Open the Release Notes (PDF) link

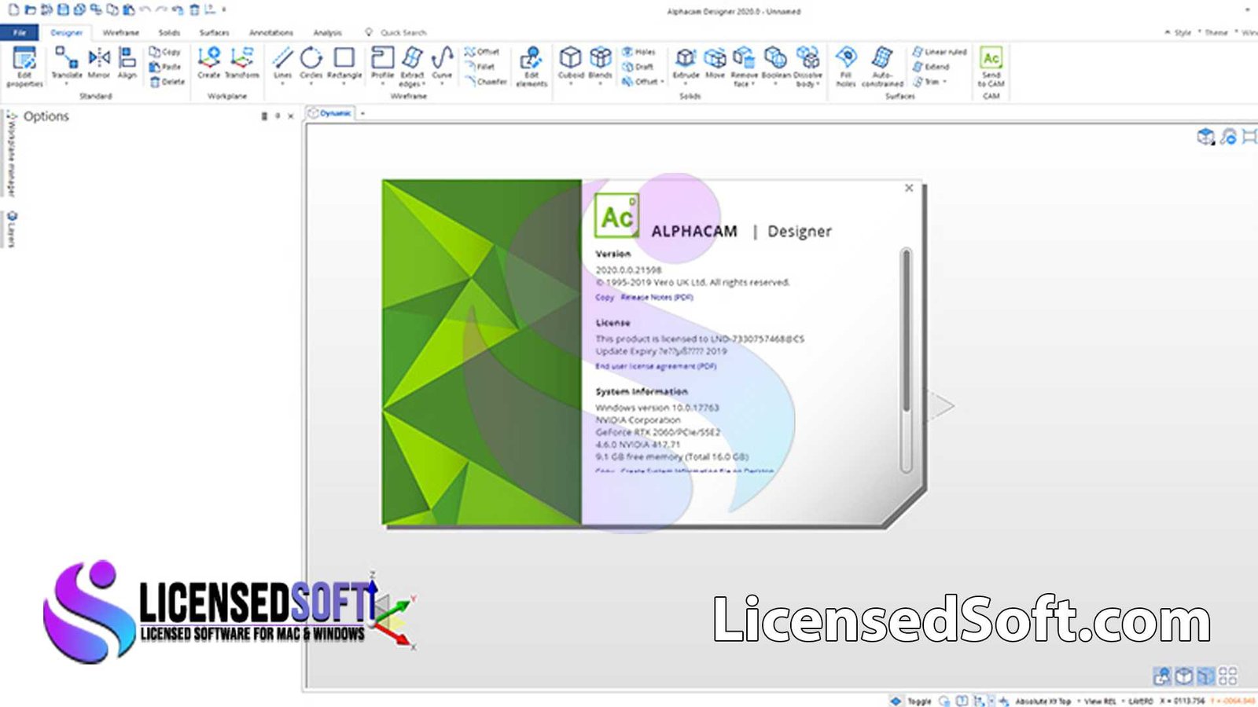(x=657, y=297)
